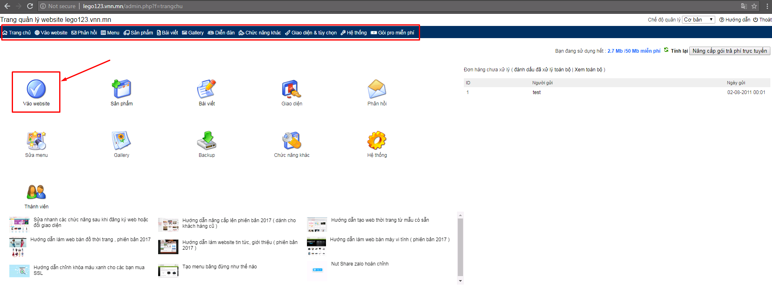Screen dimensions: 772x302
Task: Open the Chức năng khác dashboard icon
Action: point(292,140)
